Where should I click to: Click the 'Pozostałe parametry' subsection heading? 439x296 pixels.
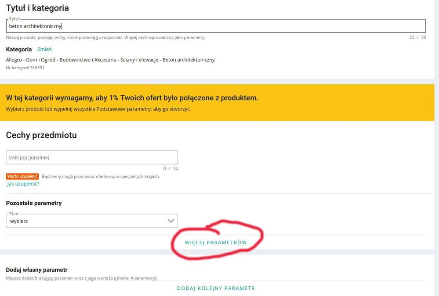pyautogui.click(x=34, y=203)
